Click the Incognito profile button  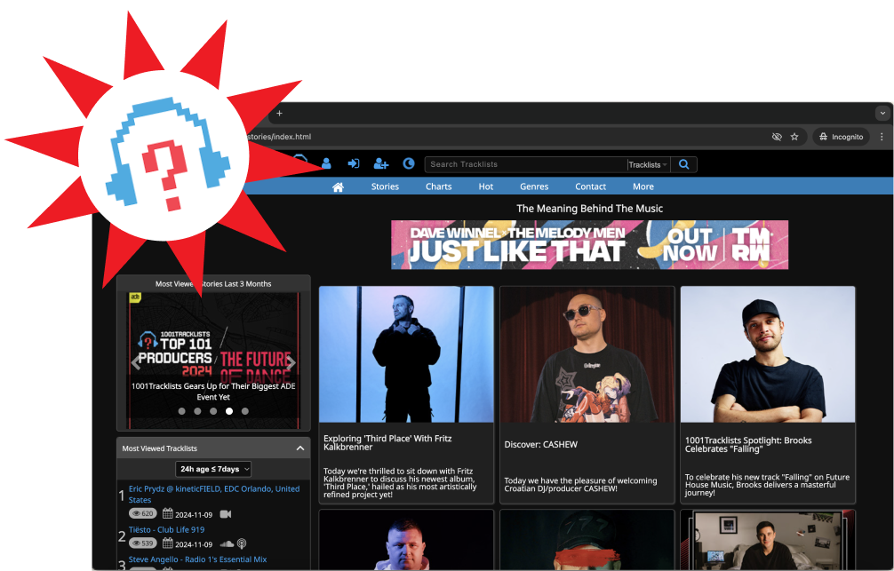[x=842, y=137]
